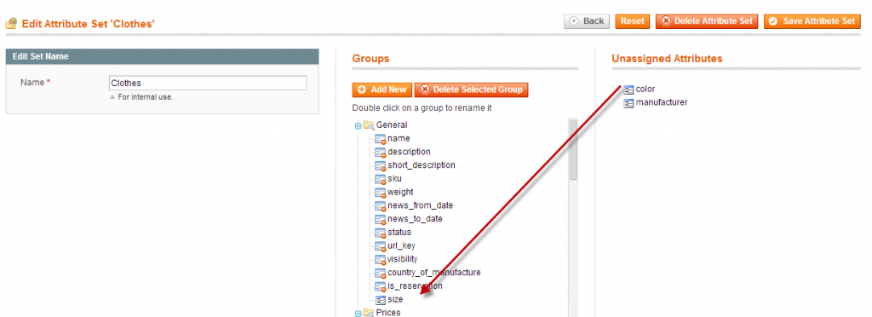Select the country_of_manufacture attribute label

click(434, 273)
